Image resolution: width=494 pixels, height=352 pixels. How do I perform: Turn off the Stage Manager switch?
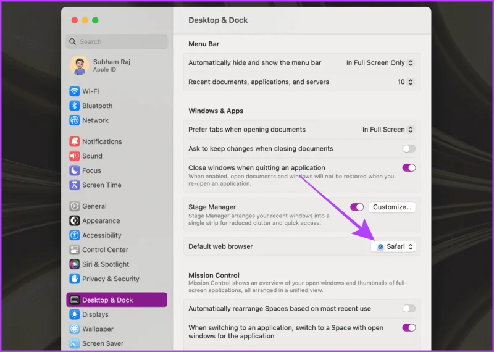[357, 207]
